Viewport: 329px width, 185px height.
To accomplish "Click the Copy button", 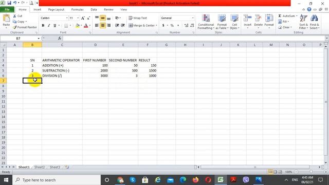I will pyautogui.click(x=20, y=22).
